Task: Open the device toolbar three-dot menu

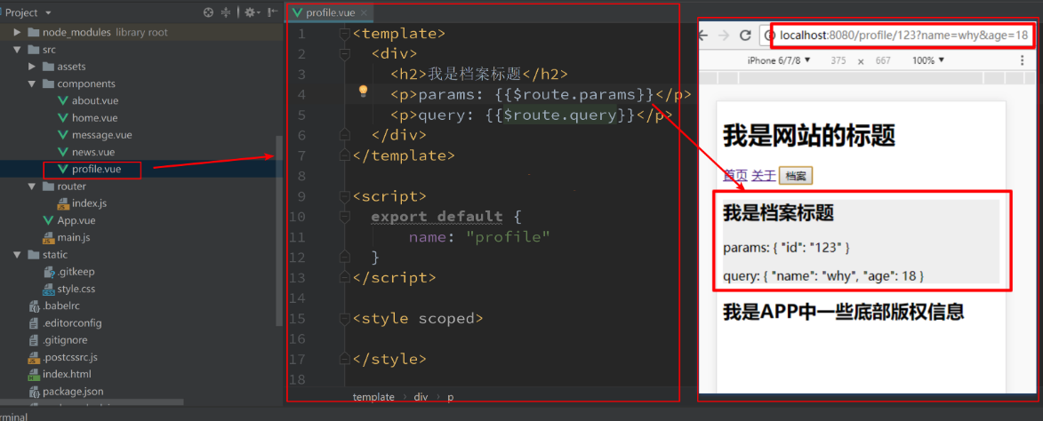Action: coord(1022,60)
